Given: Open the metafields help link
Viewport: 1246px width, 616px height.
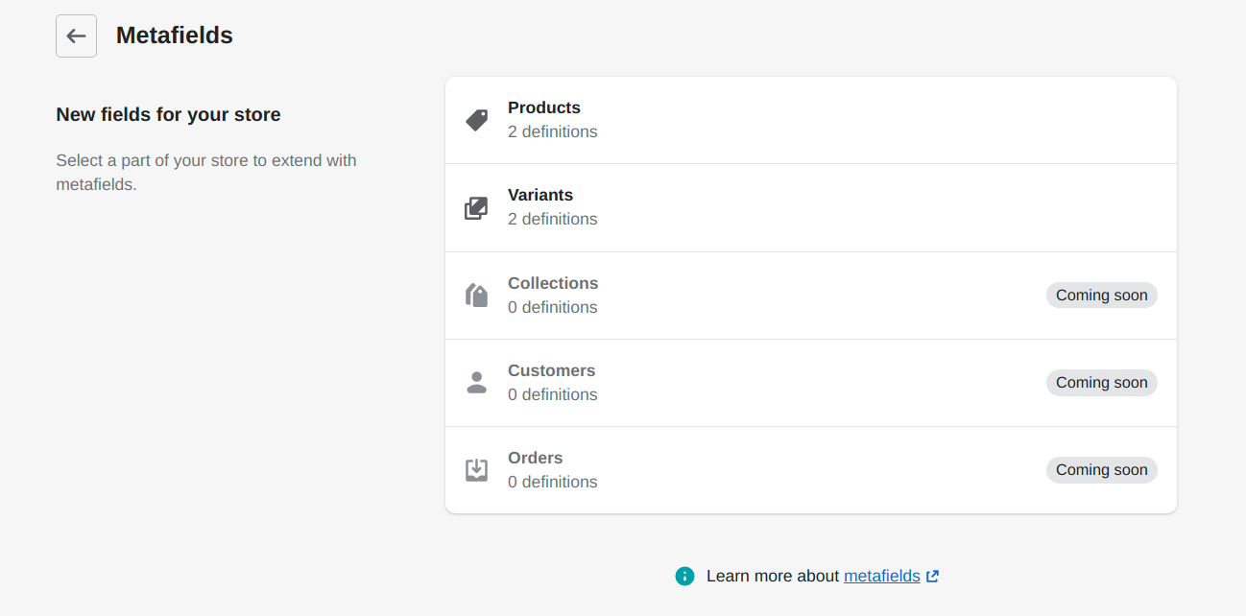Looking at the screenshot, I should pos(881,576).
